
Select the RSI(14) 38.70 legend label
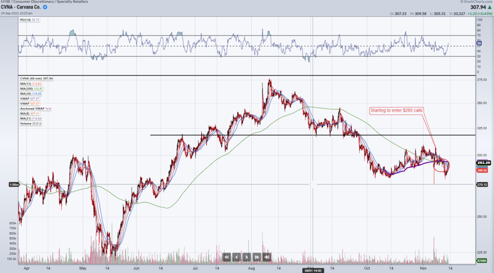click(29, 20)
